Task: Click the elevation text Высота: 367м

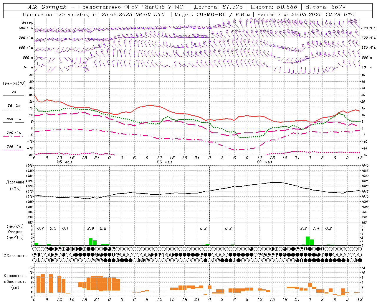Action: [x=325, y=7]
